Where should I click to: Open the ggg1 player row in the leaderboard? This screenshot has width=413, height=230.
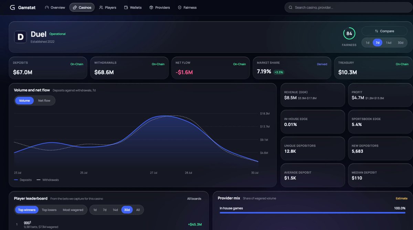[109, 224]
